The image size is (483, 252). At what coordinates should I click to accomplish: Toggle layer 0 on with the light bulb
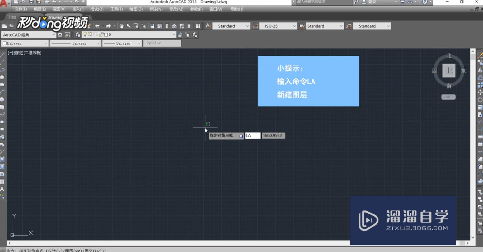tap(85, 34)
